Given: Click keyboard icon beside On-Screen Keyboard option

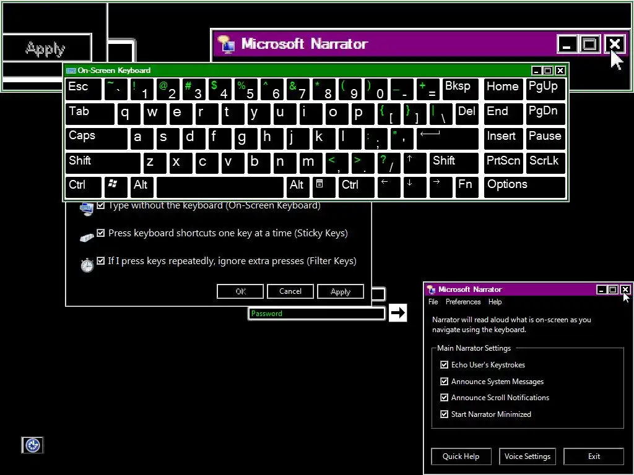Looking at the screenshot, I should (87, 208).
